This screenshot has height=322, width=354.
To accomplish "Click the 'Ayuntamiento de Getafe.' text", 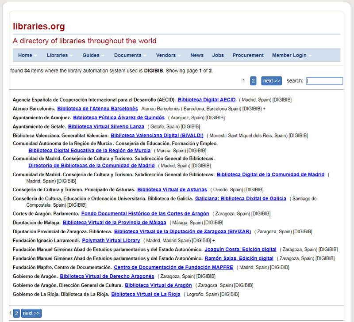I will 39,127.
